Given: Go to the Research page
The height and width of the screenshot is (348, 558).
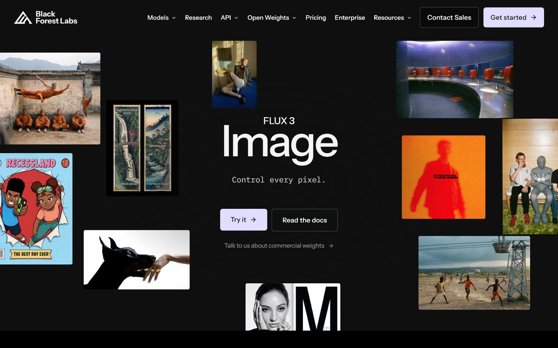Looking at the screenshot, I should (198, 17).
